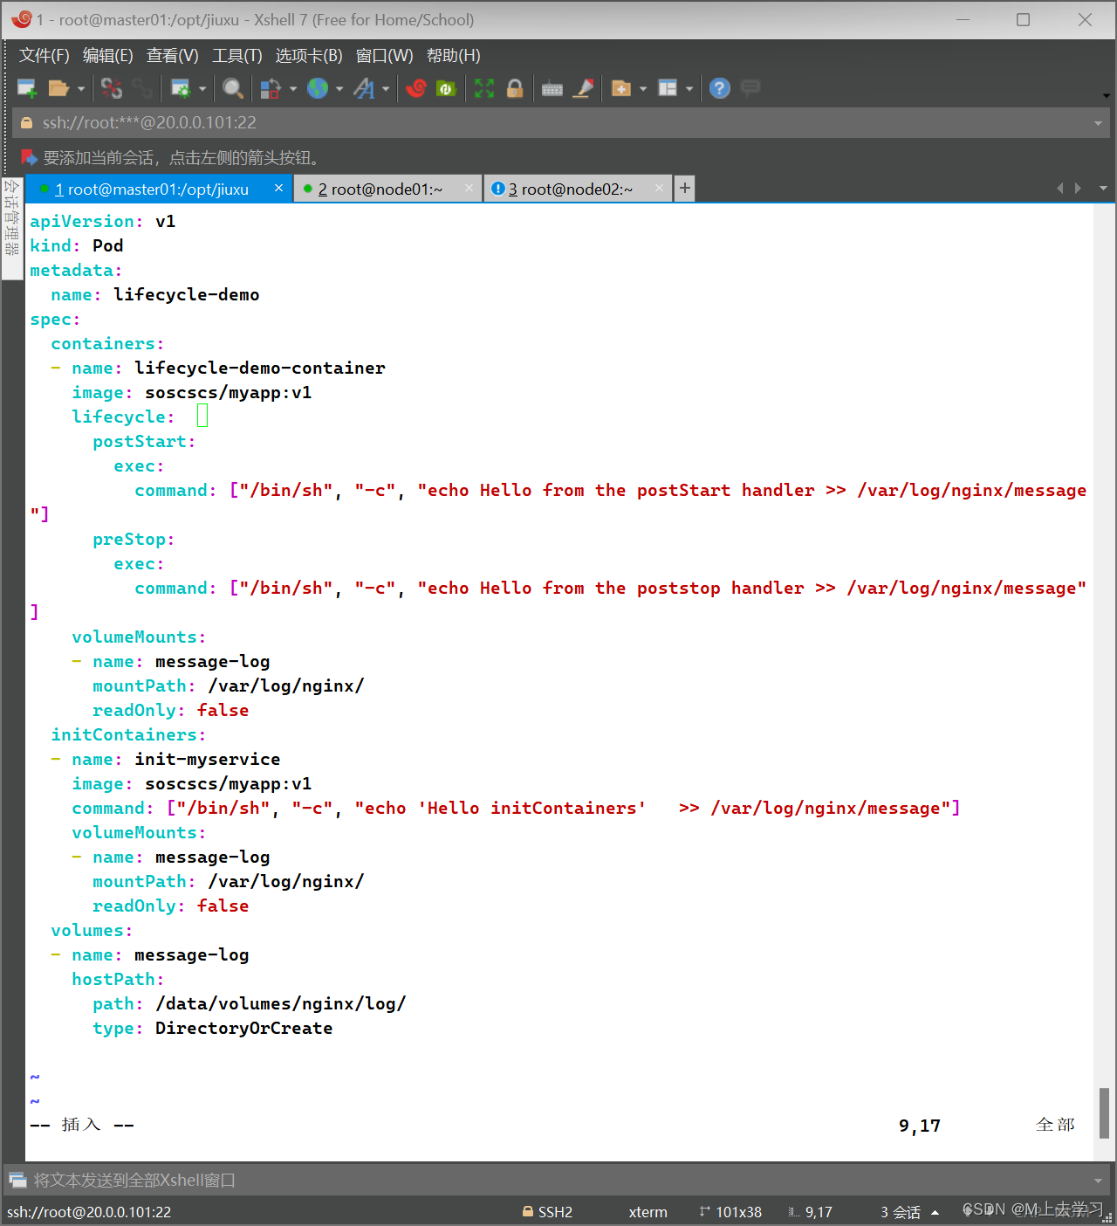Viewport: 1117px width, 1226px height.
Task: Click the ssh address bar field
Action: (x=560, y=123)
